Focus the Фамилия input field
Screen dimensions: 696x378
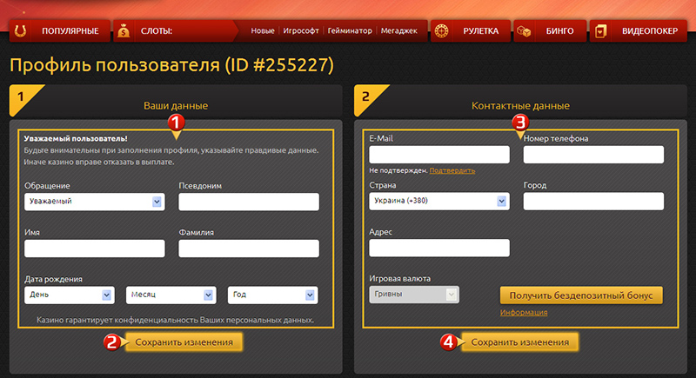pos(249,249)
